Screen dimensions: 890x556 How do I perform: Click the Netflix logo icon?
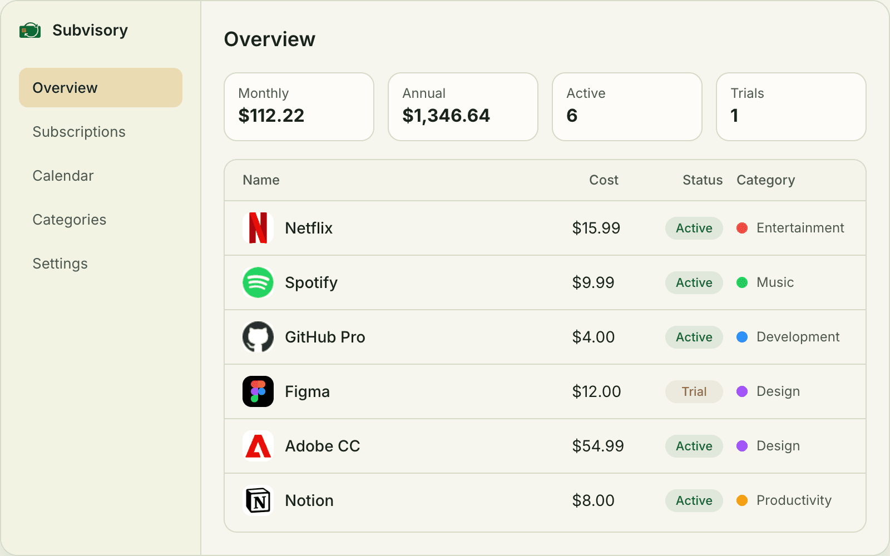coord(258,228)
